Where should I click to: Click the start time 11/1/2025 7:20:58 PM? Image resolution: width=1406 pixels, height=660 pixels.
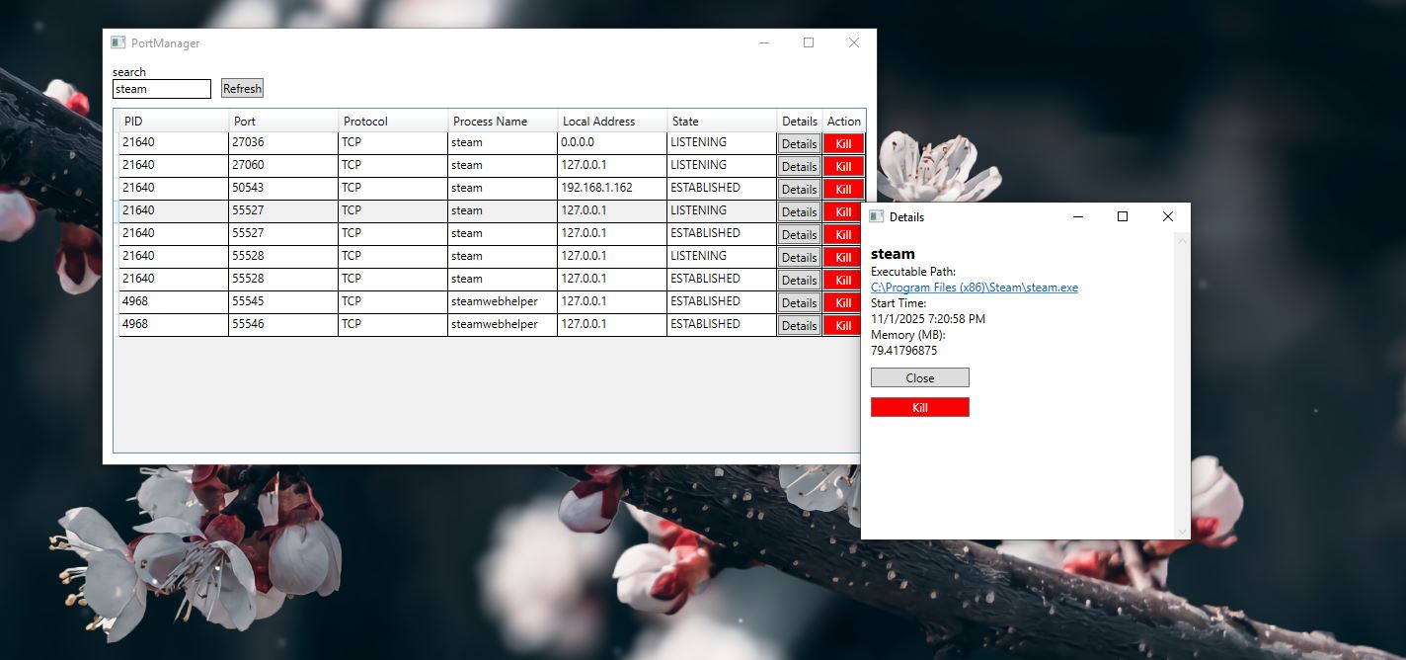[x=928, y=319]
